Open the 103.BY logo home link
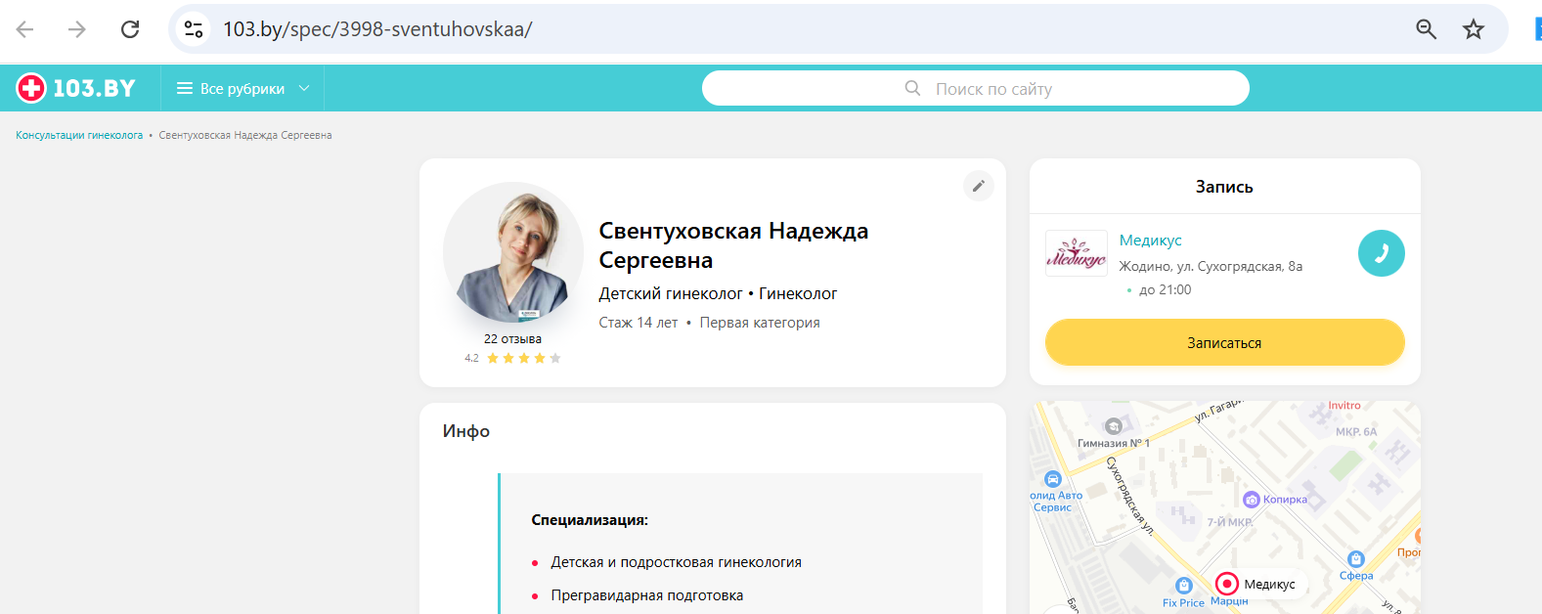The height and width of the screenshot is (614, 1542). pos(75,88)
